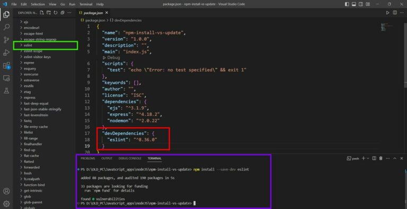The height and width of the screenshot is (209, 407).
Task: Click the Debug code lens above scripts
Action: point(112,58)
